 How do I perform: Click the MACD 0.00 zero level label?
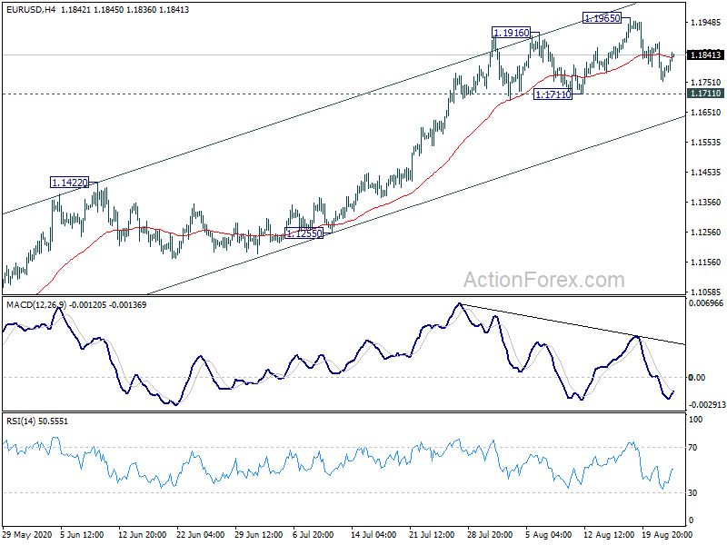pos(697,378)
